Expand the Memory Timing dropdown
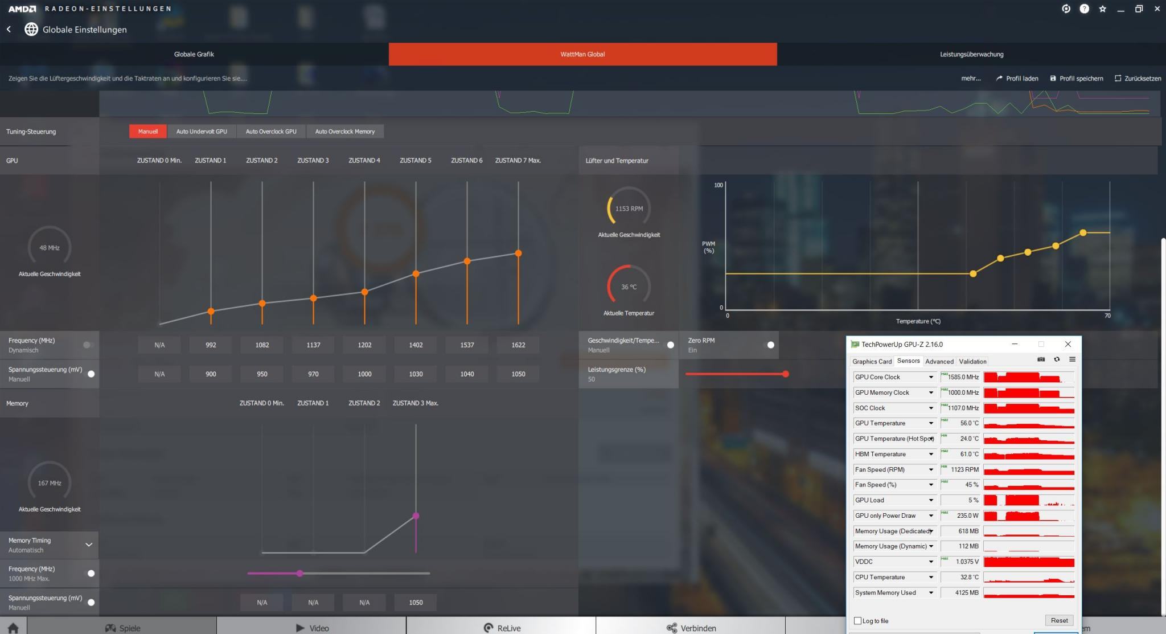Viewport: 1166px width, 634px height. pyautogui.click(x=89, y=545)
